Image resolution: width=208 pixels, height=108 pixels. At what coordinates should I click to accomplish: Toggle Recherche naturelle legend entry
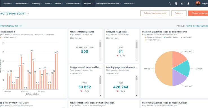pyautogui.click(x=153, y=37)
